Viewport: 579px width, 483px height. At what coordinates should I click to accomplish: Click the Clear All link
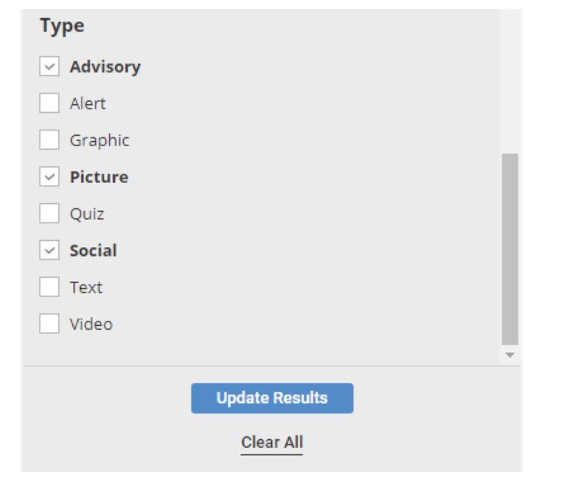point(272,443)
